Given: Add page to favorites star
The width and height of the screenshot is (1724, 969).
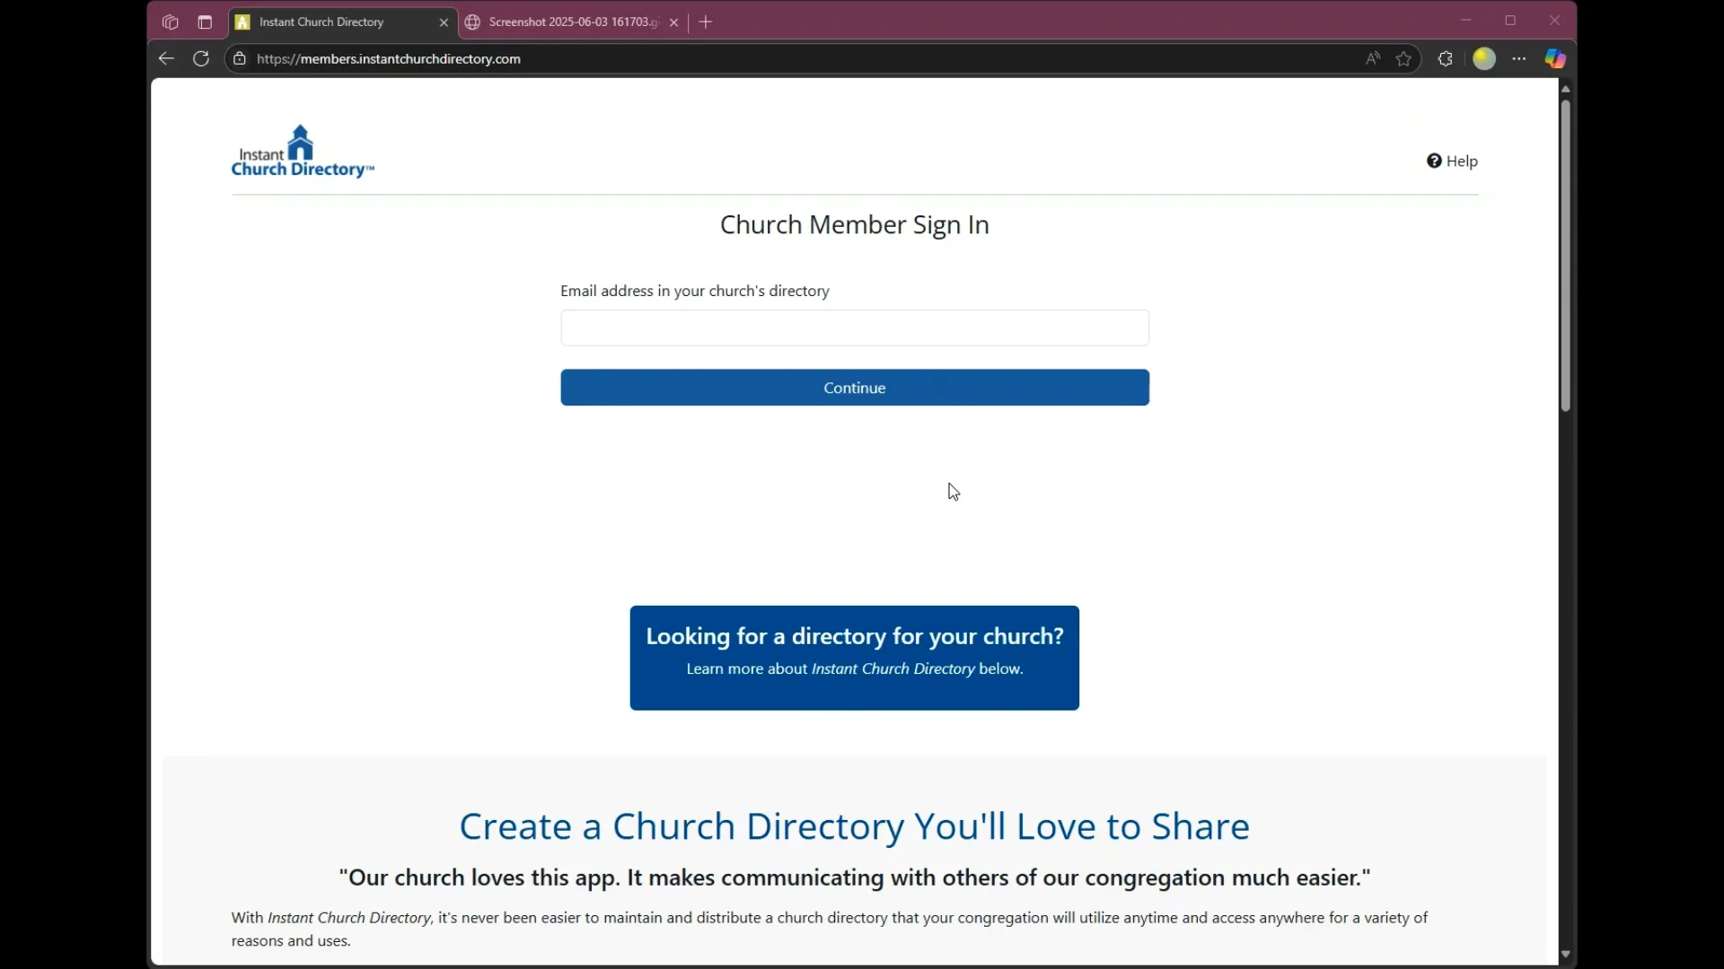Looking at the screenshot, I should [1404, 59].
